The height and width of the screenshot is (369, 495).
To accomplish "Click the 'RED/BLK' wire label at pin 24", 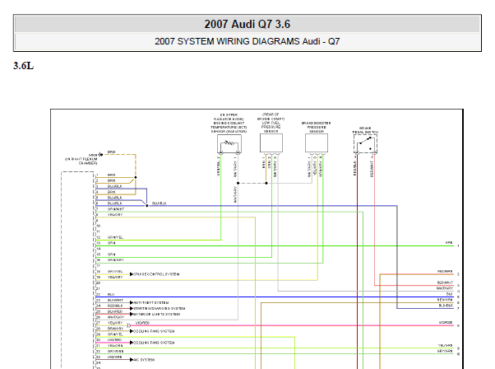I will (115, 306).
